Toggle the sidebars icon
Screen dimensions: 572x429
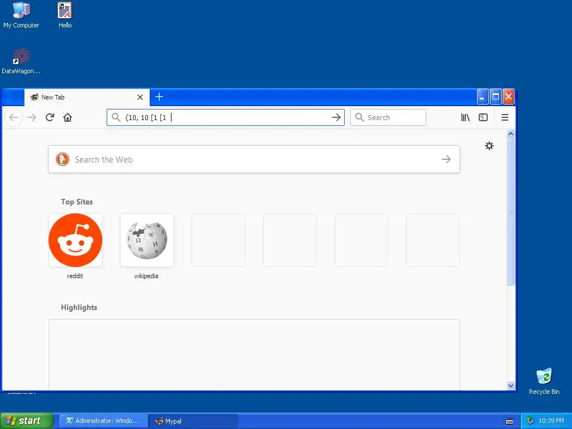[483, 117]
